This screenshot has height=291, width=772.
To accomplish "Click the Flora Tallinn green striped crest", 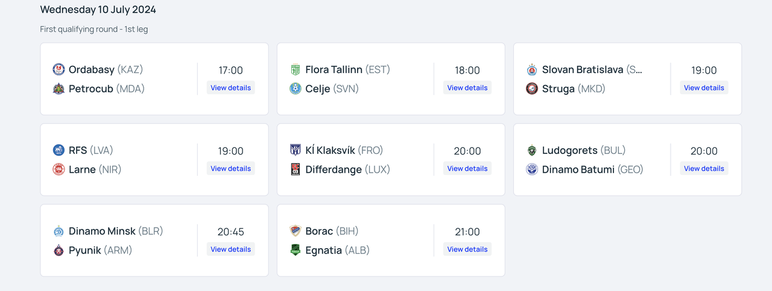I will click(295, 69).
